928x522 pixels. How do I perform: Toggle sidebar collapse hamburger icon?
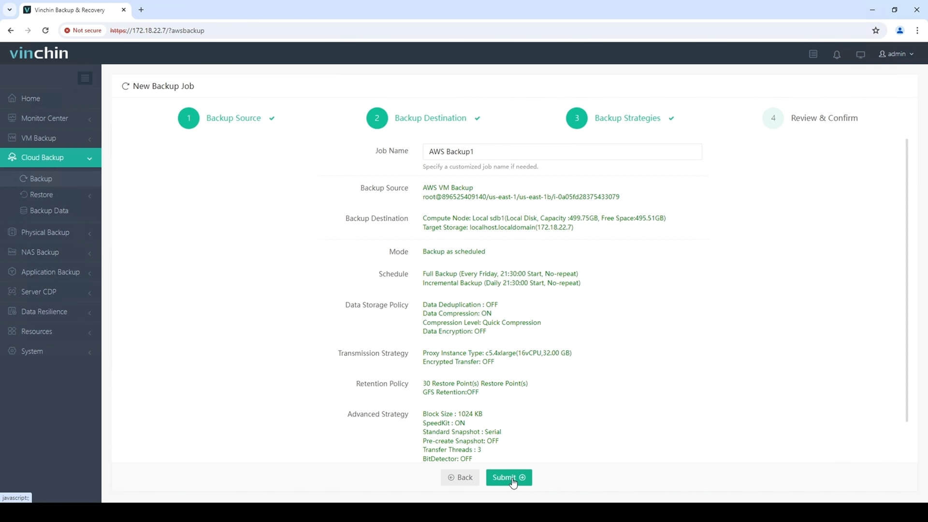tap(85, 77)
